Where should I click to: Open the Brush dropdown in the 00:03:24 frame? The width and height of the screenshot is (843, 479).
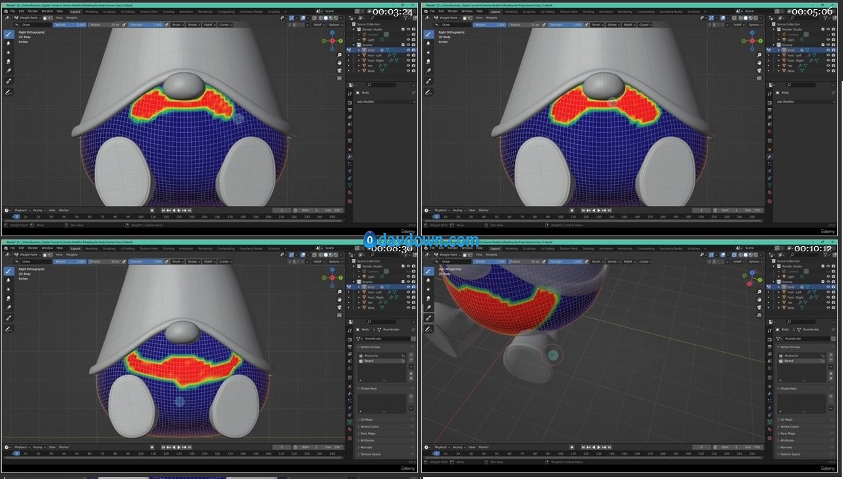coord(178,24)
